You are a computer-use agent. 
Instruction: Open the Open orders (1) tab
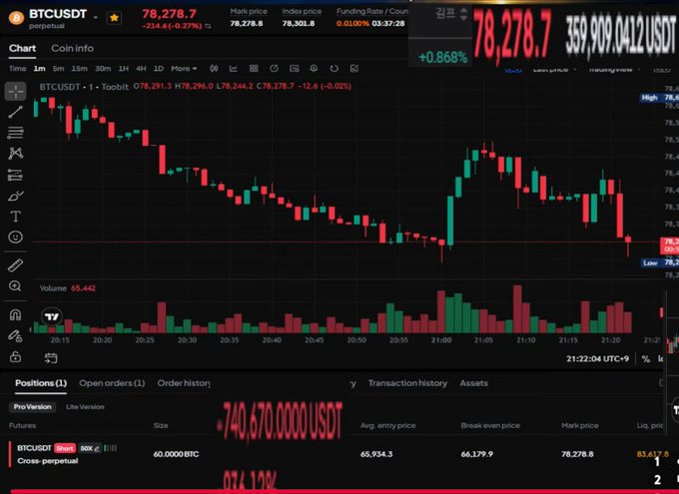pos(112,383)
